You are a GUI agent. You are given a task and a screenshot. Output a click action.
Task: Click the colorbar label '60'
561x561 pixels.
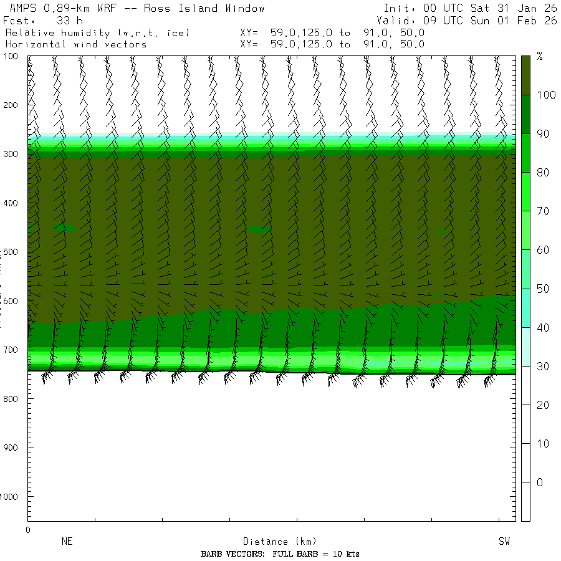543,250
